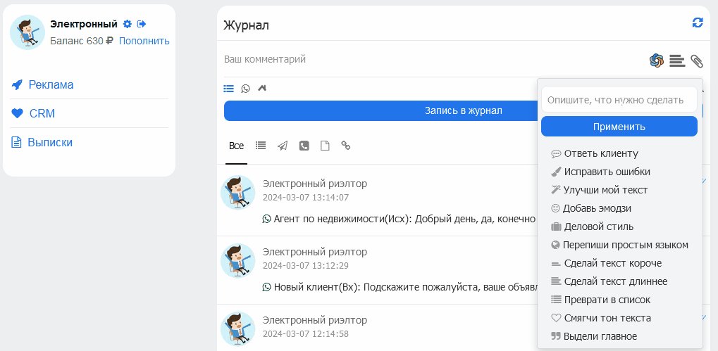Screen dimensions: 718x351
Task: Click the Журнал heading
Action: [x=247, y=25]
